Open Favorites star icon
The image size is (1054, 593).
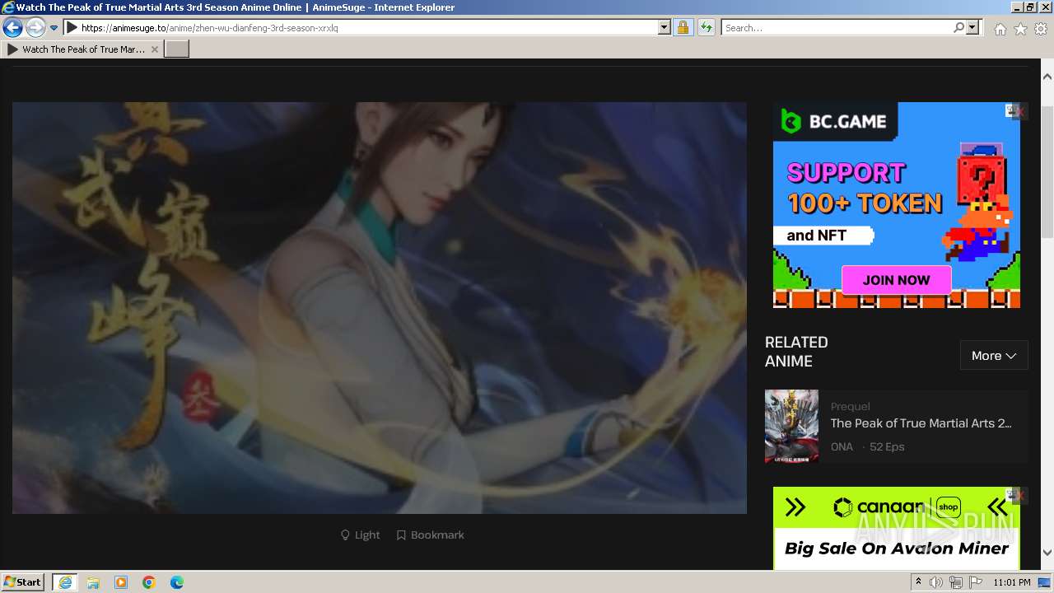1020,29
